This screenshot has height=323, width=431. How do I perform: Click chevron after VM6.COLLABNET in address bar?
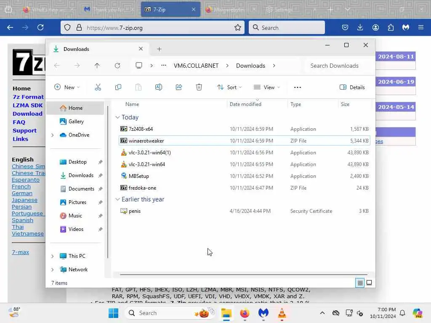[x=227, y=66]
